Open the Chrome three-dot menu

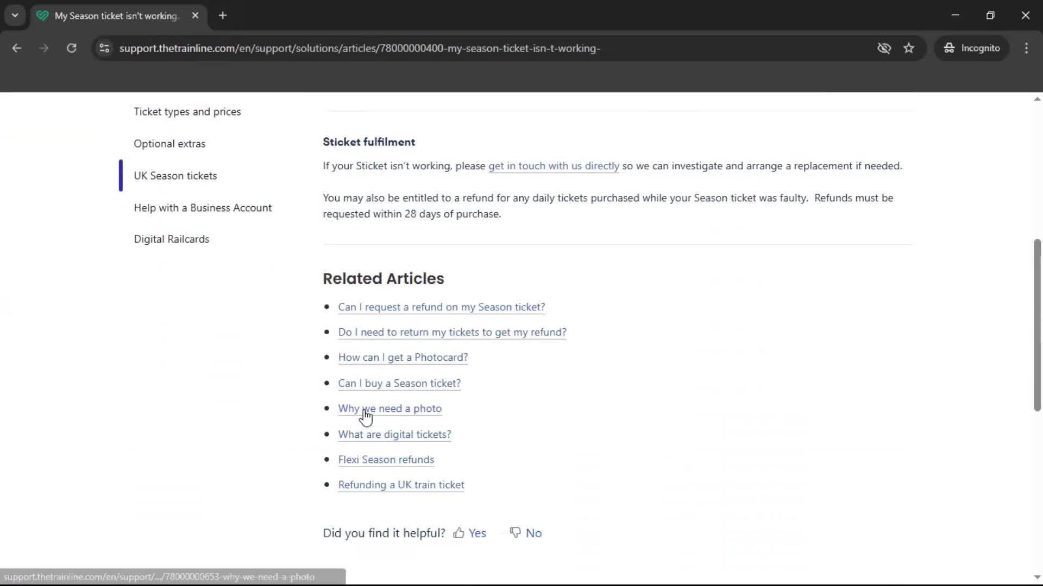pyautogui.click(x=1027, y=48)
